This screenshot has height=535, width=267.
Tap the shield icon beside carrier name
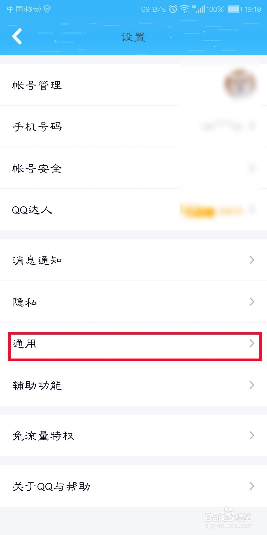(47, 9)
